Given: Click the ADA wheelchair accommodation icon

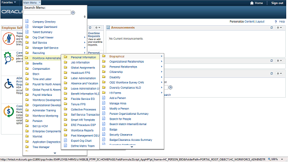Looking at the screenshot, I should point(9,84).
